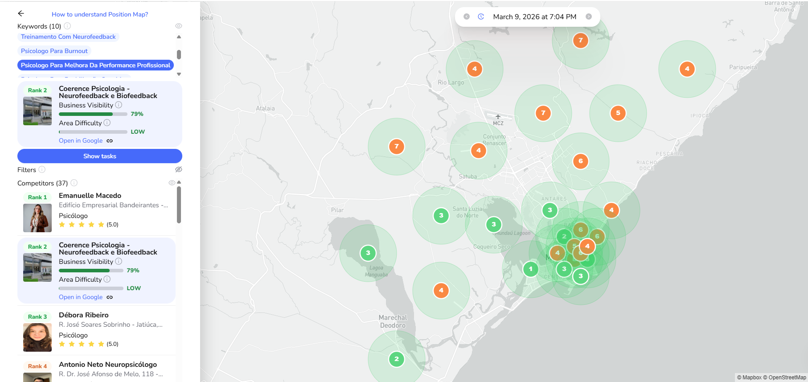808x382 pixels.
Task: Select the rank 6 marker near Pescaria
Action: (580, 161)
